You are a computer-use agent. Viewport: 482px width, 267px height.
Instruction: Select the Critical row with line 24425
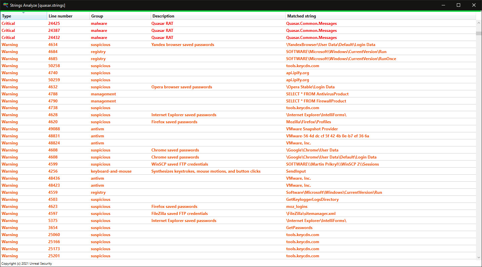(x=238, y=24)
